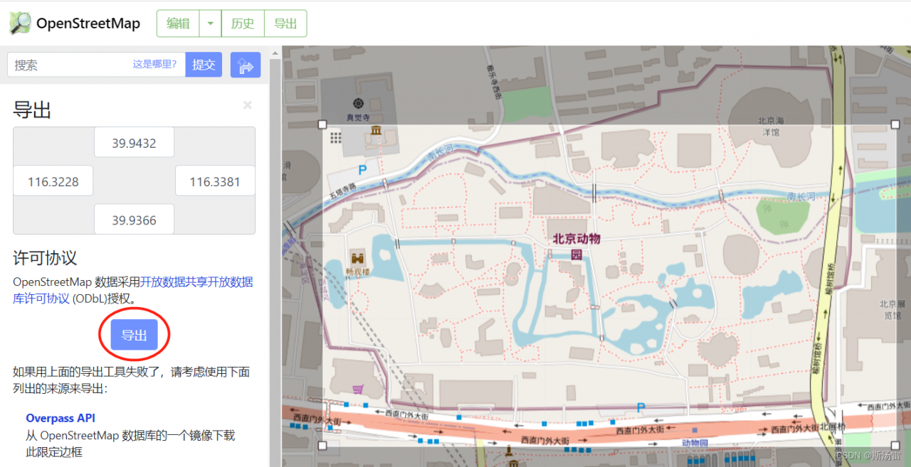Click the 动物园 station label
Image resolution: width=911 pixels, height=467 pixels.
pos(695,442)
